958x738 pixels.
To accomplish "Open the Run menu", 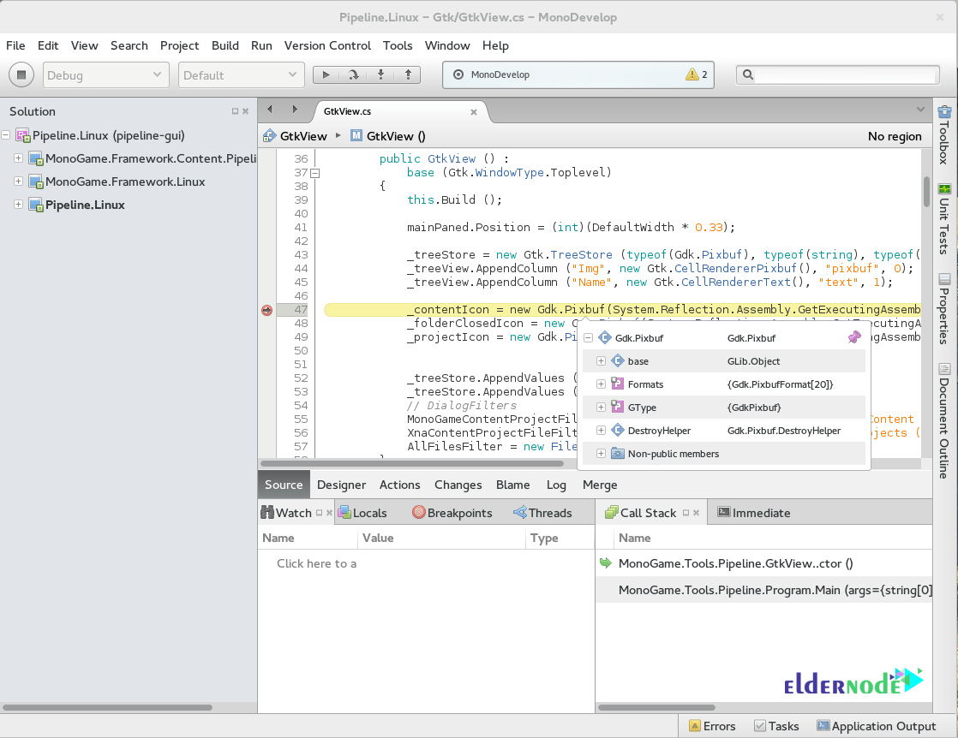I will (261, 45).
